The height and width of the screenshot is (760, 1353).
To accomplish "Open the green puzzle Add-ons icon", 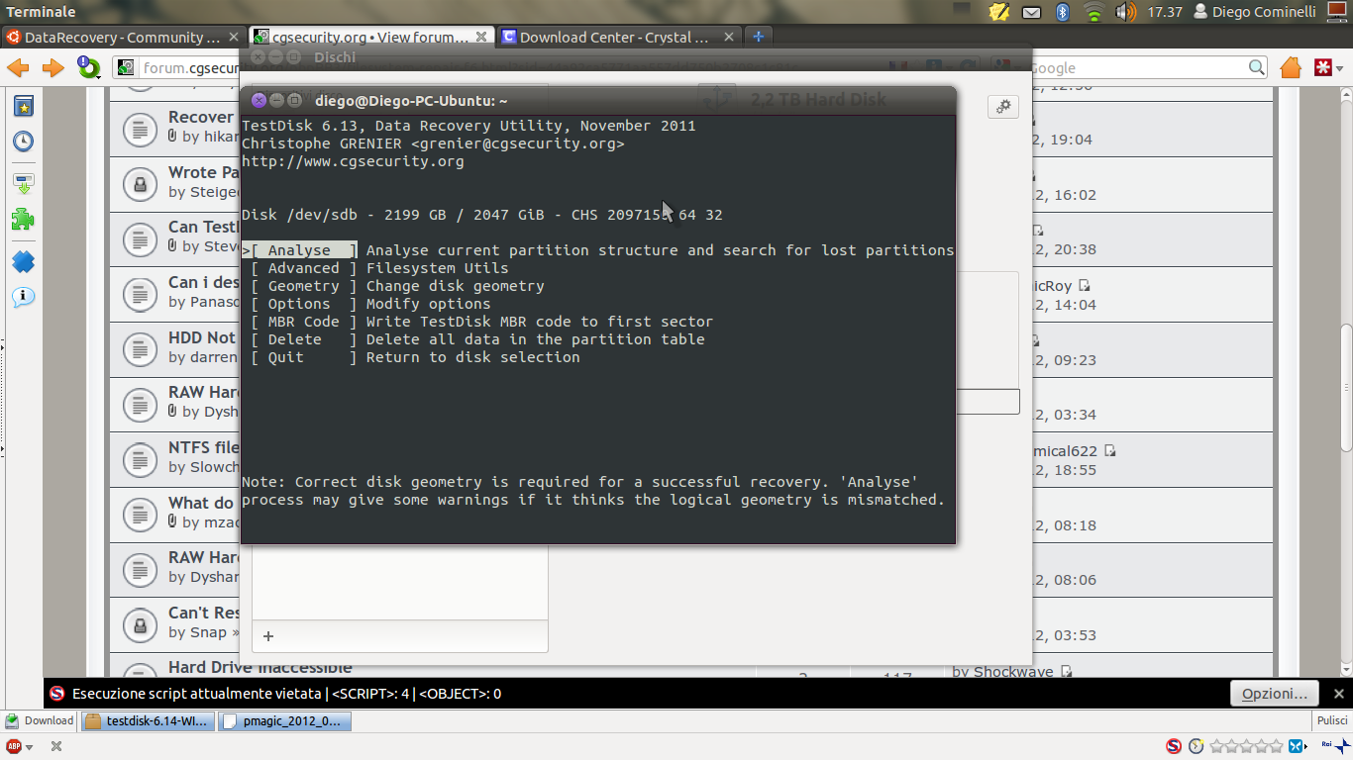I will [23, 220].
